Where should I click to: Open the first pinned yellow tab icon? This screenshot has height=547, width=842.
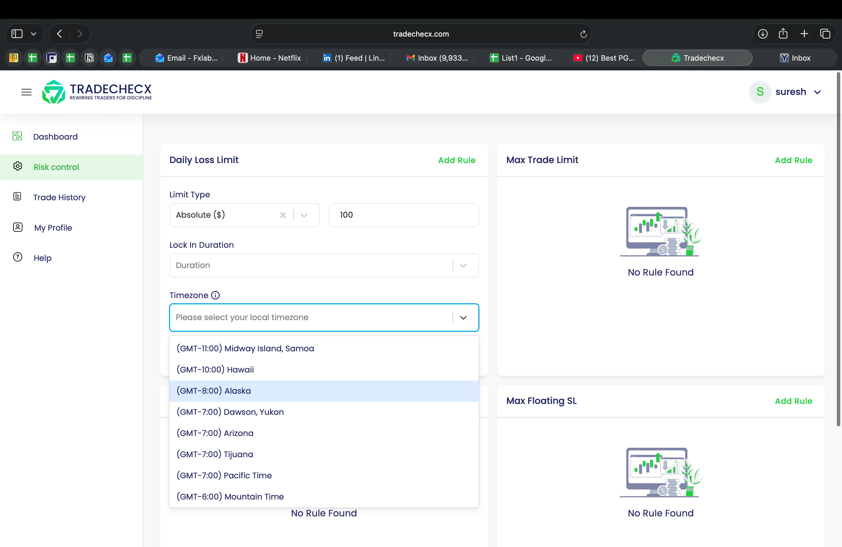(x=14, y=58)
